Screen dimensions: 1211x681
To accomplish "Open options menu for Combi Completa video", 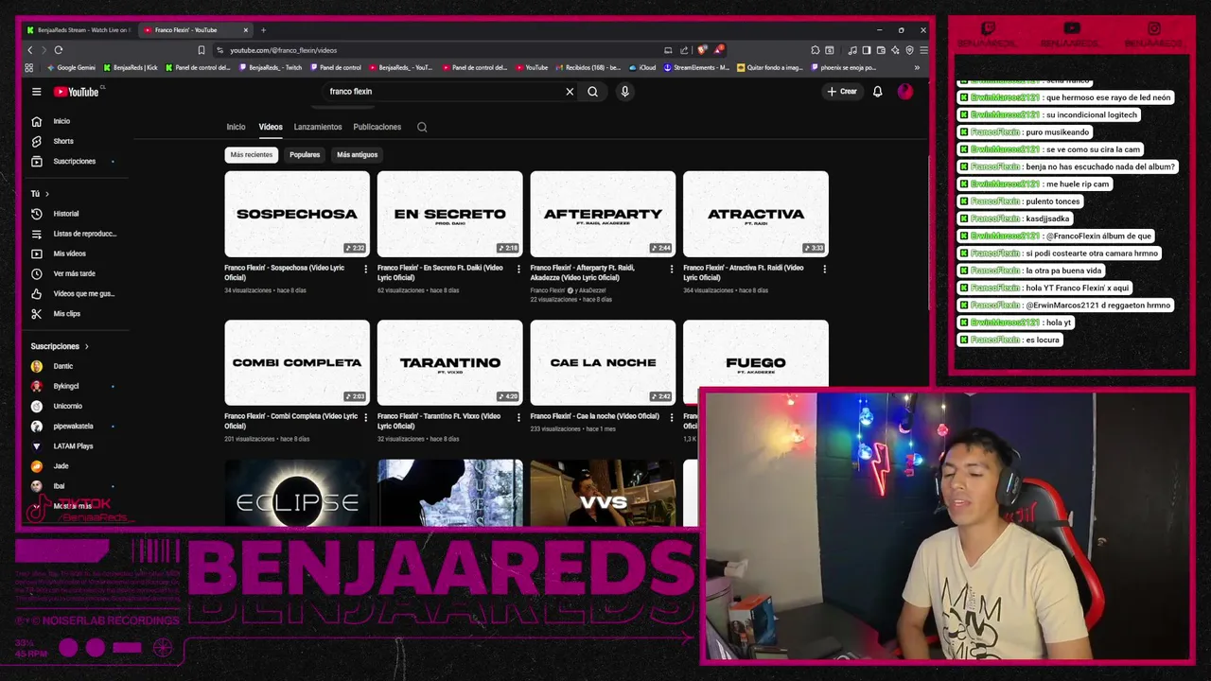I will click(x=366, y=417).
